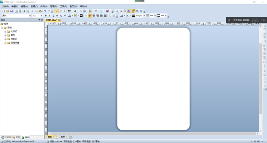The width and height of the screenshot is (267, 143).
Task: Open the 图层 panel tab at the bottom
Action: click(x=16, y=137)
